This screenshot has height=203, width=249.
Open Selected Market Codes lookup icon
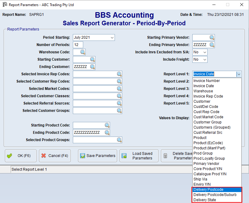point(119,89)
